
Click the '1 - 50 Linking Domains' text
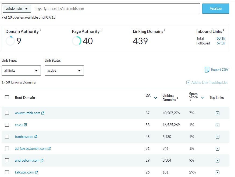(19, 82)
